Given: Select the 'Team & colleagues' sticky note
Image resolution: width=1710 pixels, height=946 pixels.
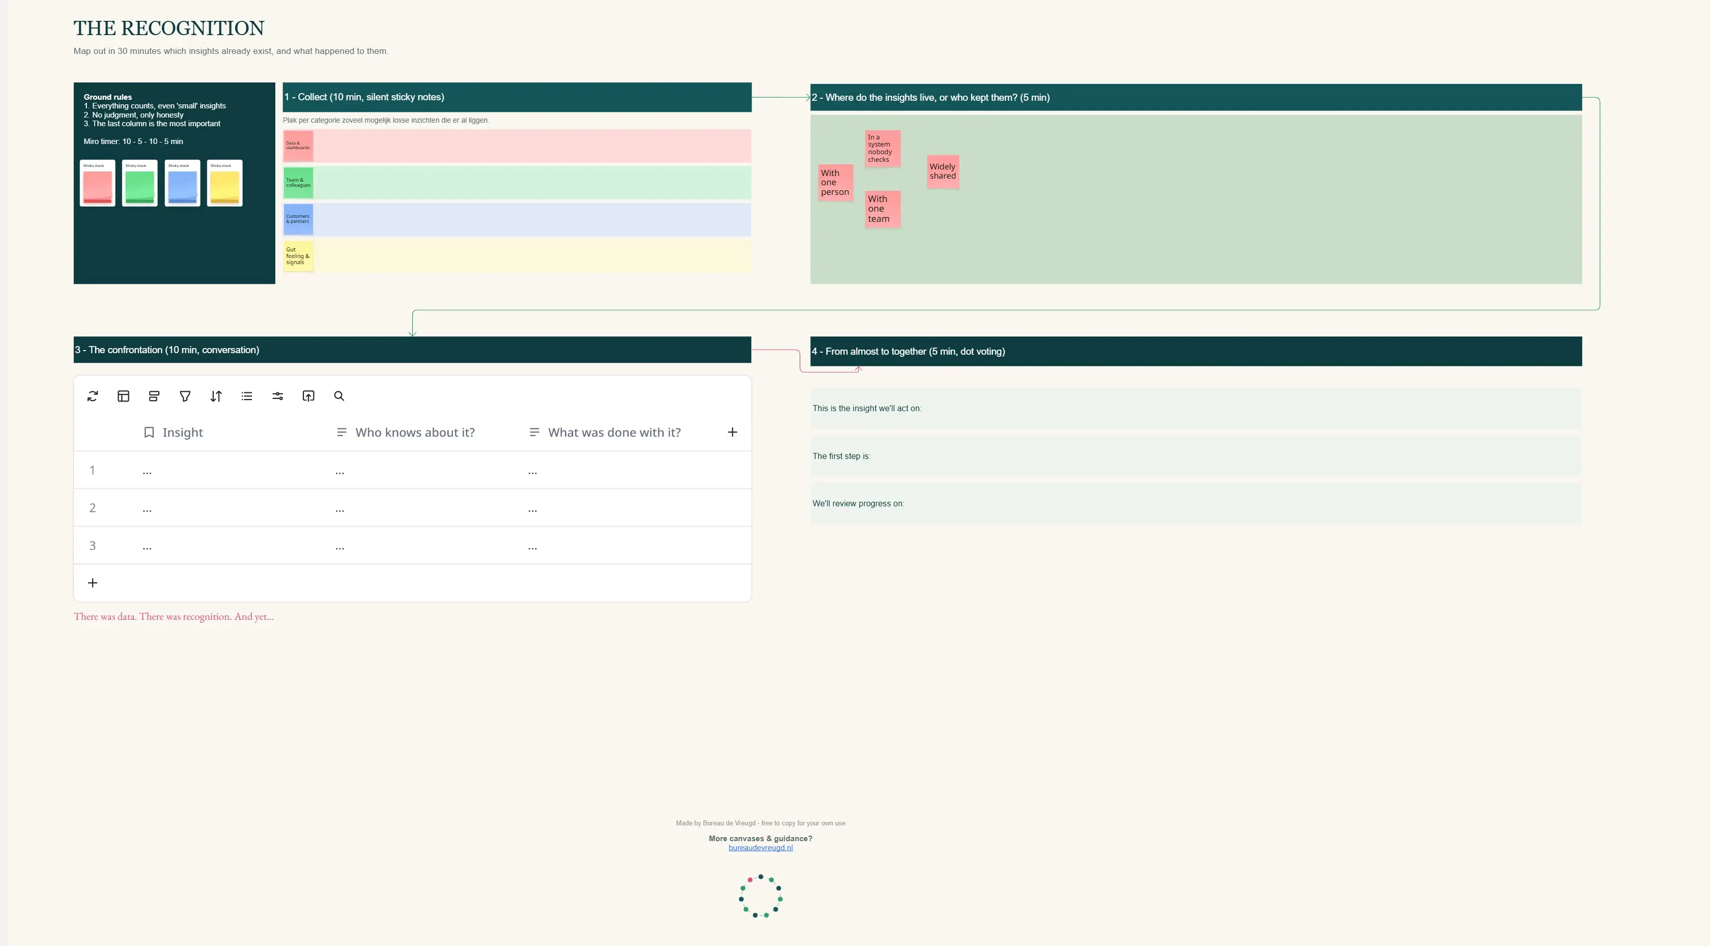Looking at the screenshot, I should coord(298,183).
